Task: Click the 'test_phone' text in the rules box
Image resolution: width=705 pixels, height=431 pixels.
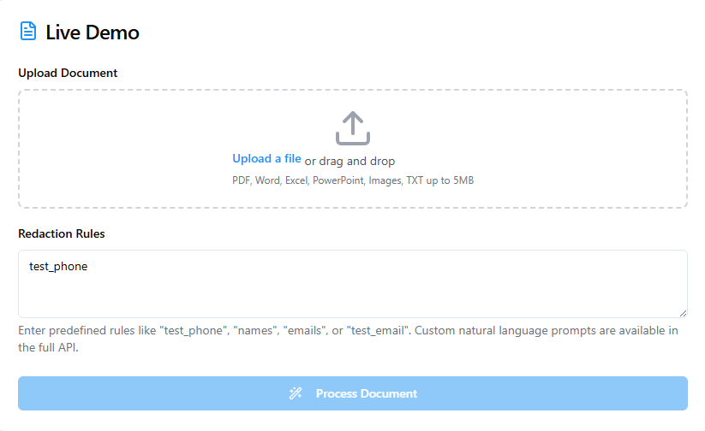Action: tap(58, 267)
